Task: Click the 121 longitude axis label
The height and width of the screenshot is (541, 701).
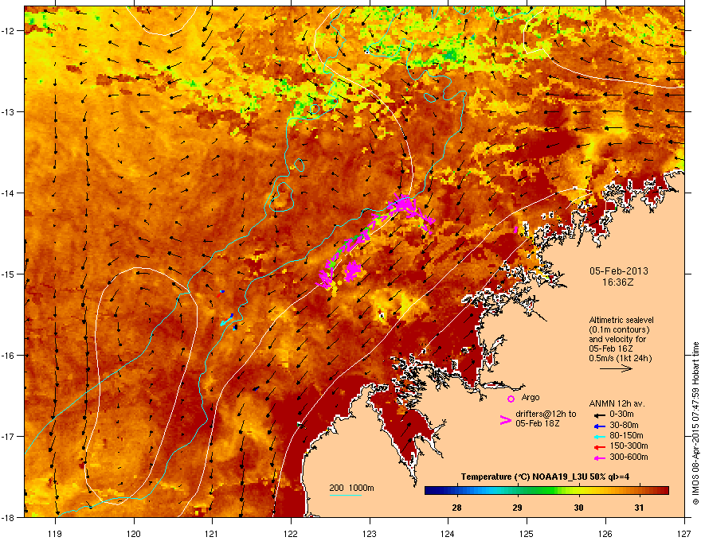Action: click(x=212, y=533)
